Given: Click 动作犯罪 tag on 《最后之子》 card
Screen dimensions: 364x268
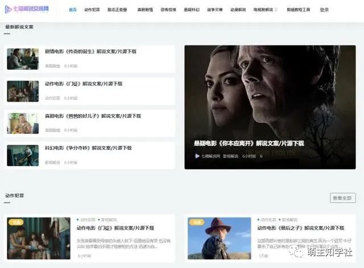Looking at the screenshot, I should click(x=268, y=220).
